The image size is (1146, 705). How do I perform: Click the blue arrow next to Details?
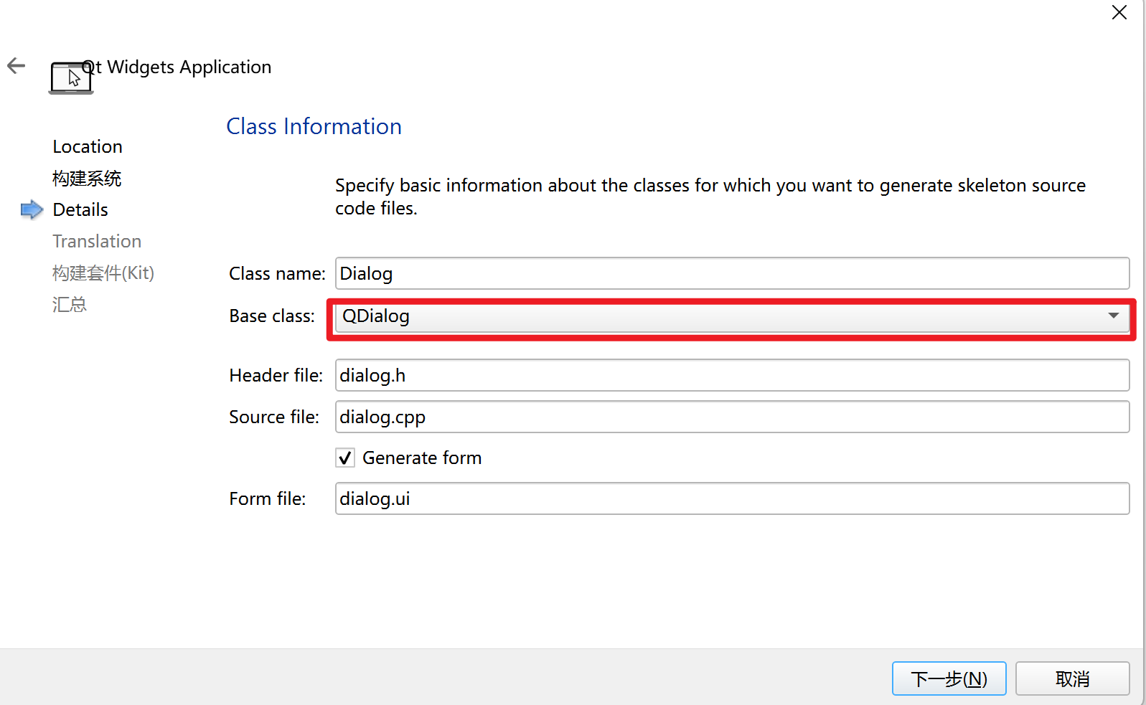[x=32, y=209]
